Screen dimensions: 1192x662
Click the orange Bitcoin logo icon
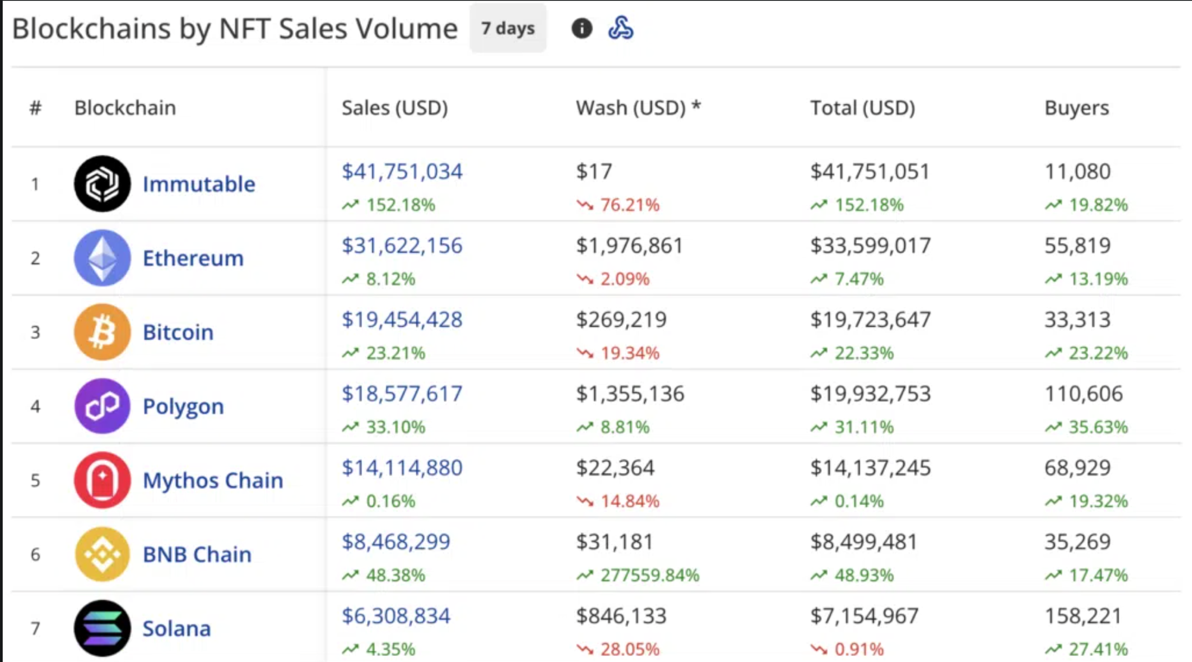[x=102, y=332]
